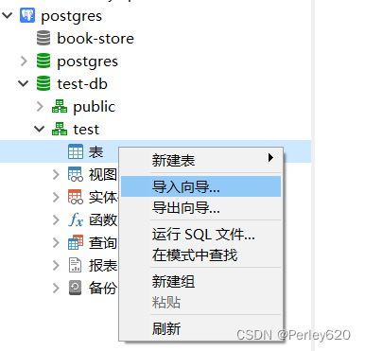Expand the 实体 node chevron

(56, 197)
